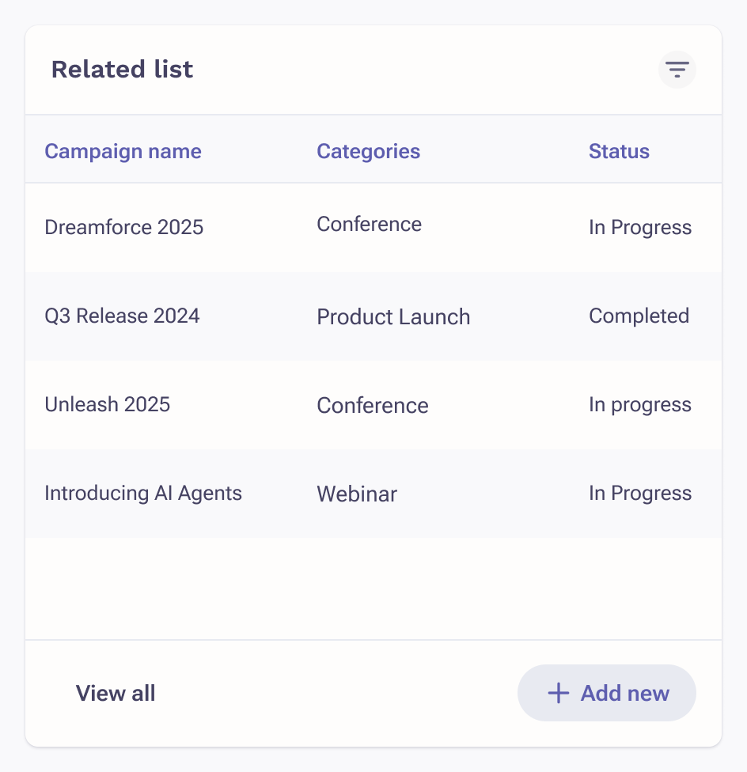Sort by Status column header
747x772 pixels.
(619, 151)
